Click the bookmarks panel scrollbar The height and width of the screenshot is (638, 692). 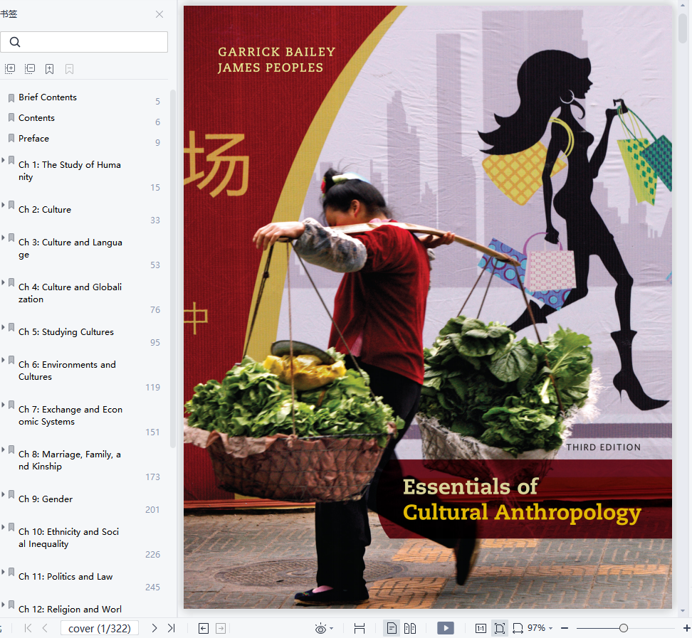[173, 269]
